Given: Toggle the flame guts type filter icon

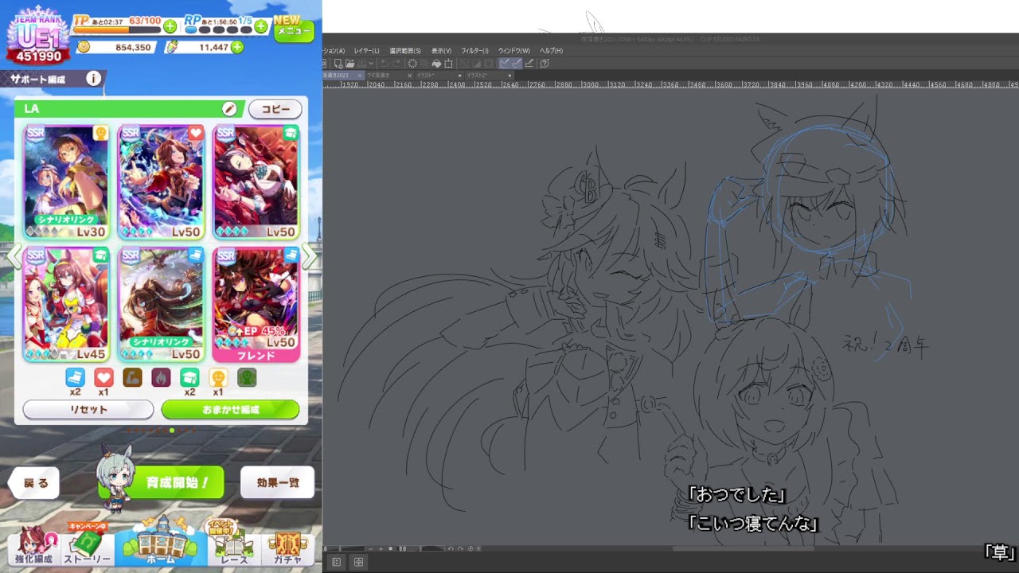Looking at the screenshot, I should [x=161, y=377].
